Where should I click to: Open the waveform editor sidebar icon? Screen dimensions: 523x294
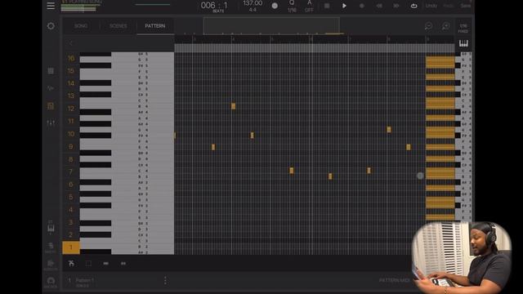(51, 88)
